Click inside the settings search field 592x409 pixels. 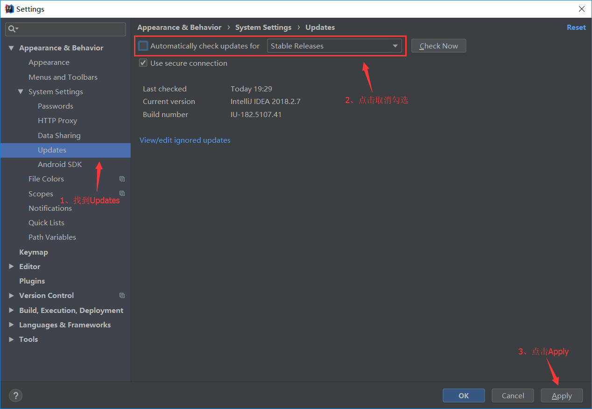click(65, 29)
